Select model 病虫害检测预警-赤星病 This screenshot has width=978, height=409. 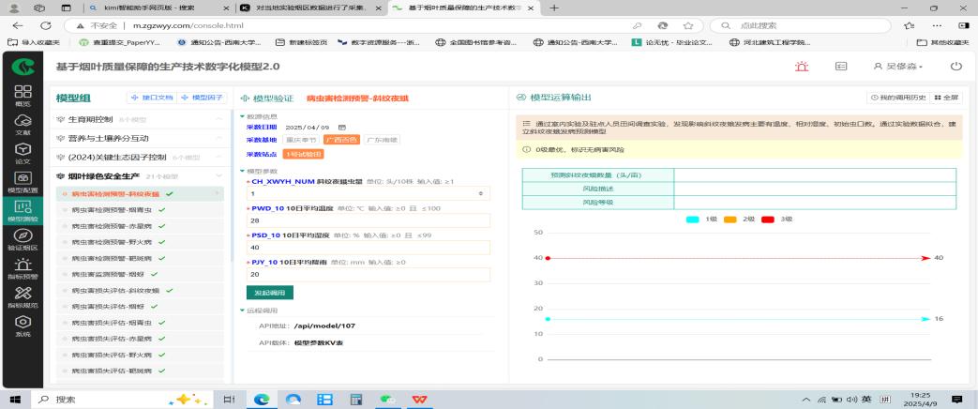[140, 226]
